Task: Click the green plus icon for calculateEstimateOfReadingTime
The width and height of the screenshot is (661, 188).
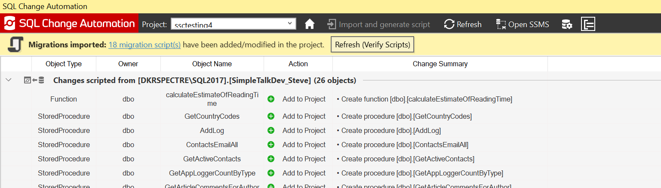Action: point(271,99)
